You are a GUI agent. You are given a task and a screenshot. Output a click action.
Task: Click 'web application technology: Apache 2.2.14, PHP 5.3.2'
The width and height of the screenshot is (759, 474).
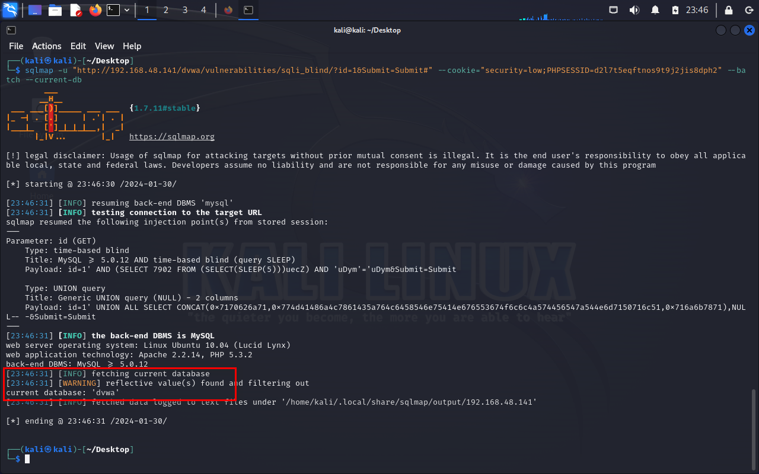(x=129, y=355)
